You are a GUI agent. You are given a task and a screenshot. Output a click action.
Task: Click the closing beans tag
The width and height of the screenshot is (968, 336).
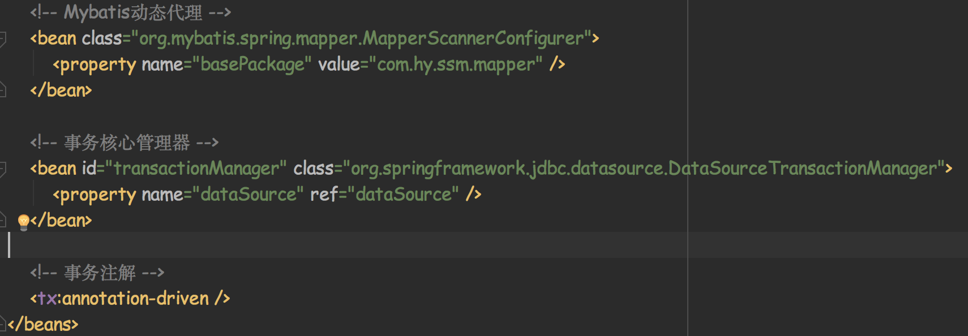[43, 324]
